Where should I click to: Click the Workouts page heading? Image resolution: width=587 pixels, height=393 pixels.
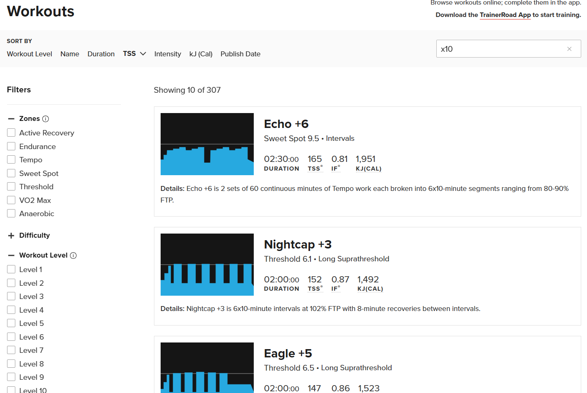[41, 12]
